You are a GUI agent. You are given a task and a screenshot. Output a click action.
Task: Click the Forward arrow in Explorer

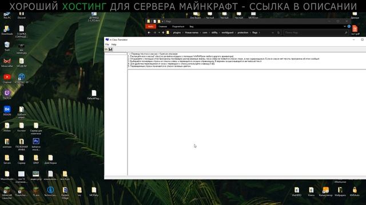[155, 33]
